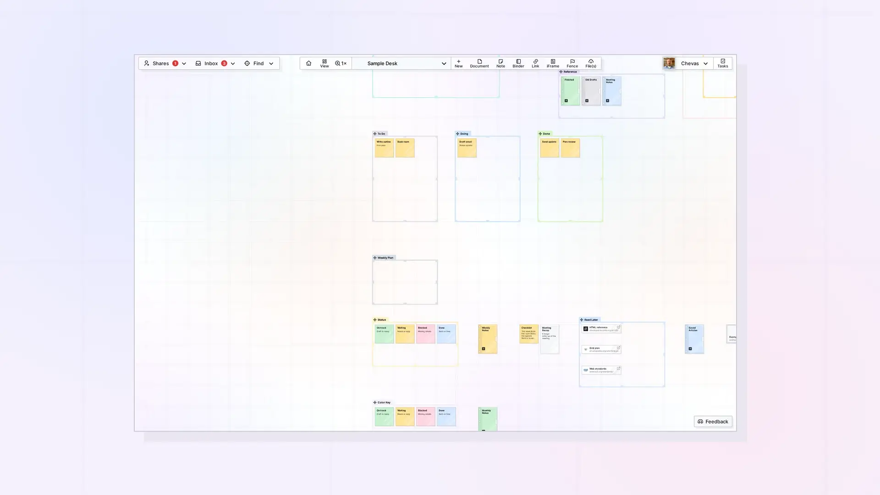
Task: Click the 1× zoom magnifier
Action: [x=341, y=63]
